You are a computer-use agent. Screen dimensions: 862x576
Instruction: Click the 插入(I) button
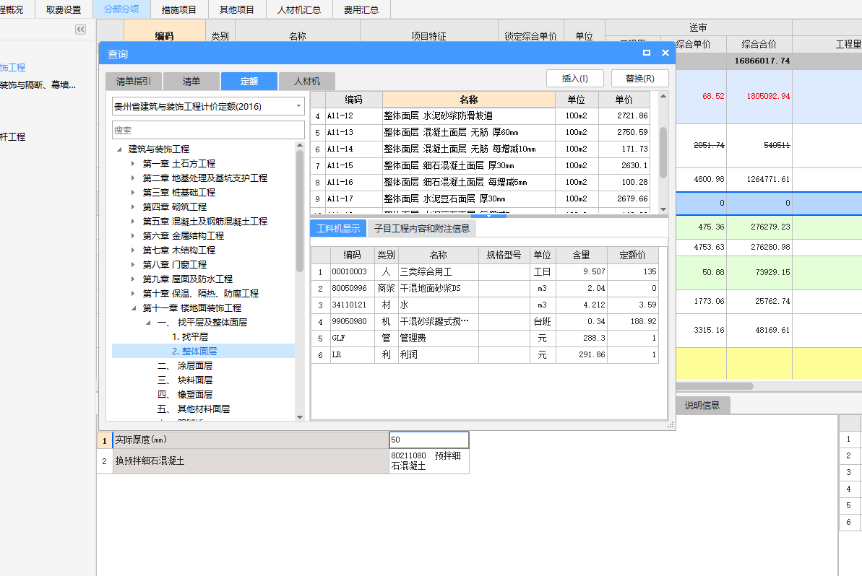(575, 79)
